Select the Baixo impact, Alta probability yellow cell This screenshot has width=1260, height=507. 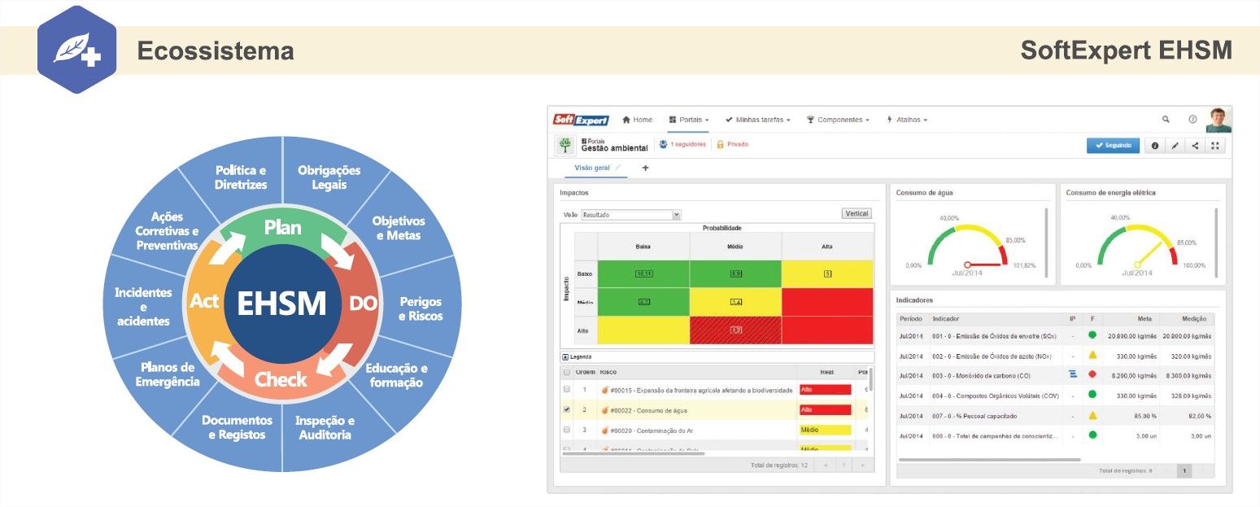827,273
